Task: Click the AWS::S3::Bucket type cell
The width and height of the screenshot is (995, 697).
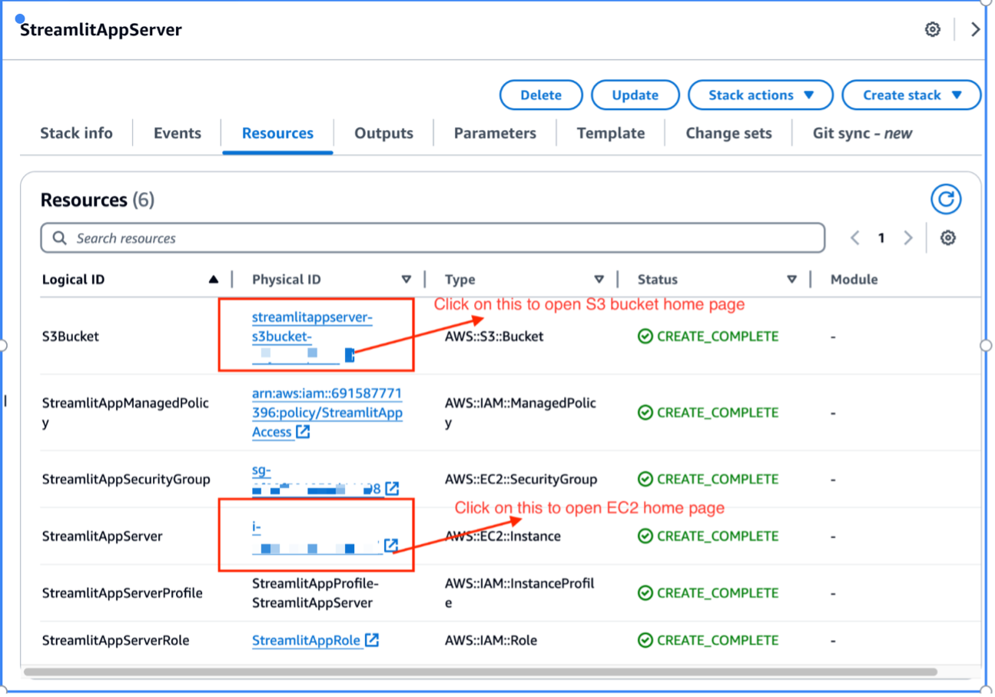Action: pos(494,336)
